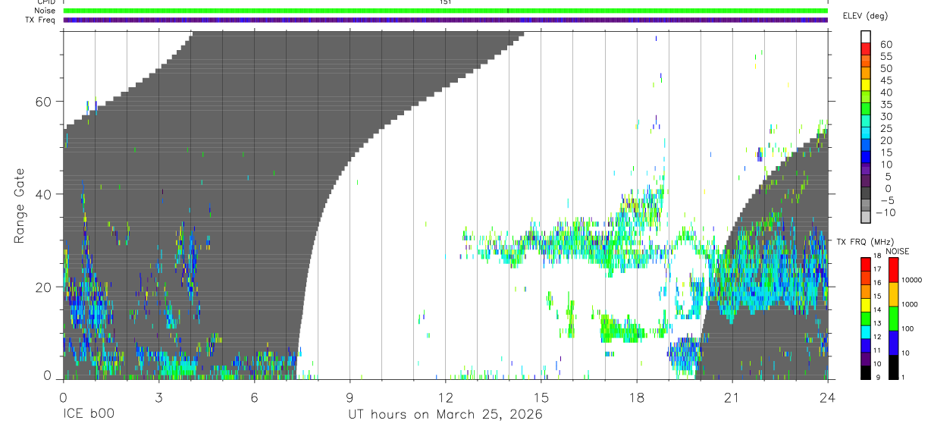The image size is (931, 430).
Task: Click the TX Freq row label at top left
Action: [41, 20]
